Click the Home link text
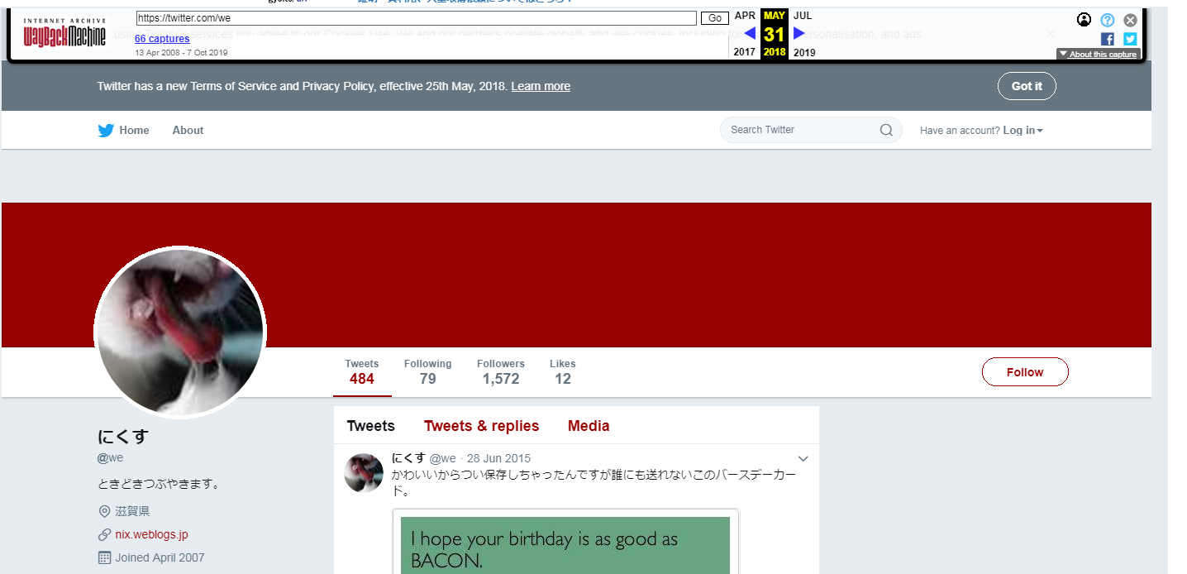Image resolution: width=1187 pixels, height=574 pixels. 134,130
